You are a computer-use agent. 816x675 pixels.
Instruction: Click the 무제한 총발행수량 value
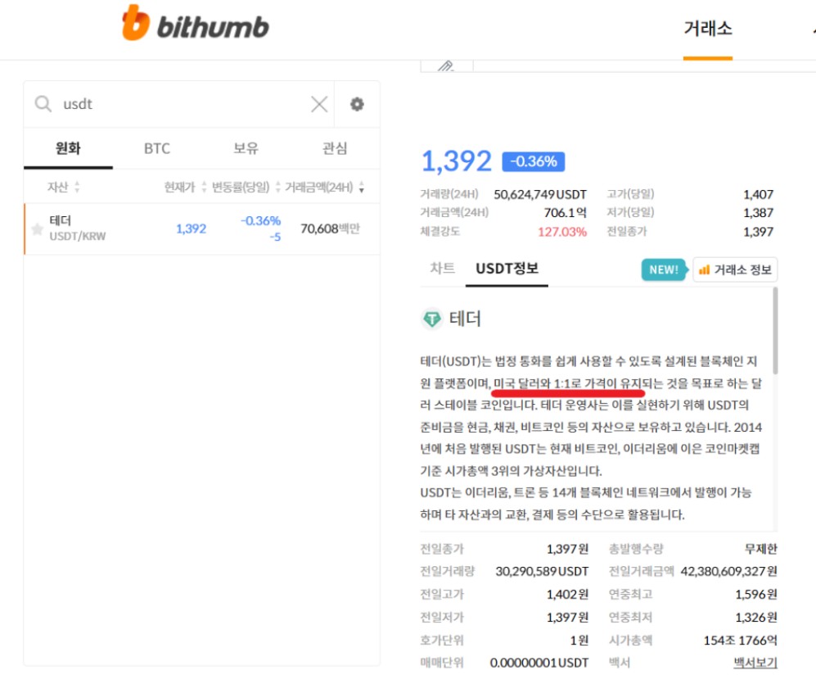point(761,549)
